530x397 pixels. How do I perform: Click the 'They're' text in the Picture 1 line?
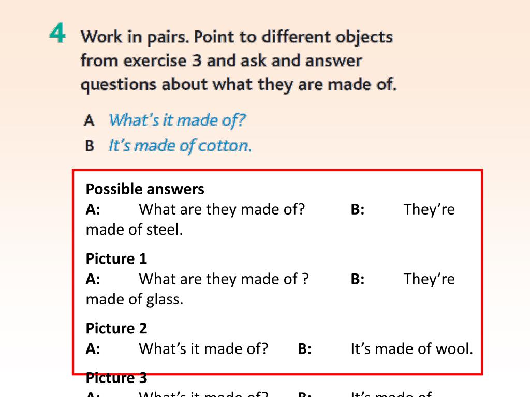tap(429, 279)
